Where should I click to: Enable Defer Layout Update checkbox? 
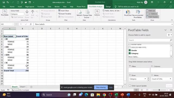130,86
